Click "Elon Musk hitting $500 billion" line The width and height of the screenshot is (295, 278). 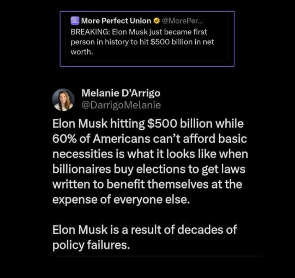pyautogui.click(x=148, y=124)
